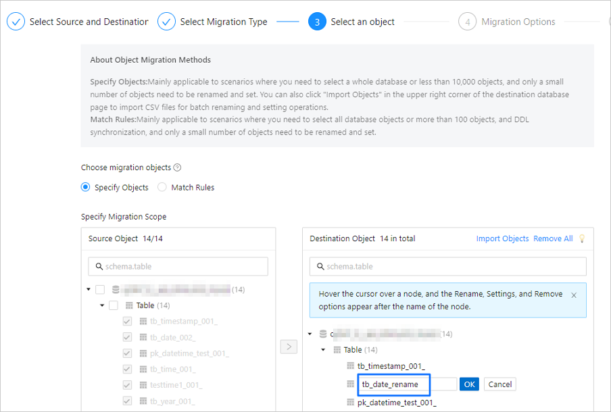This screenshot has height=412, width=611.
Task: Click the Import Objects link
Action: click(x=502, y=238)
